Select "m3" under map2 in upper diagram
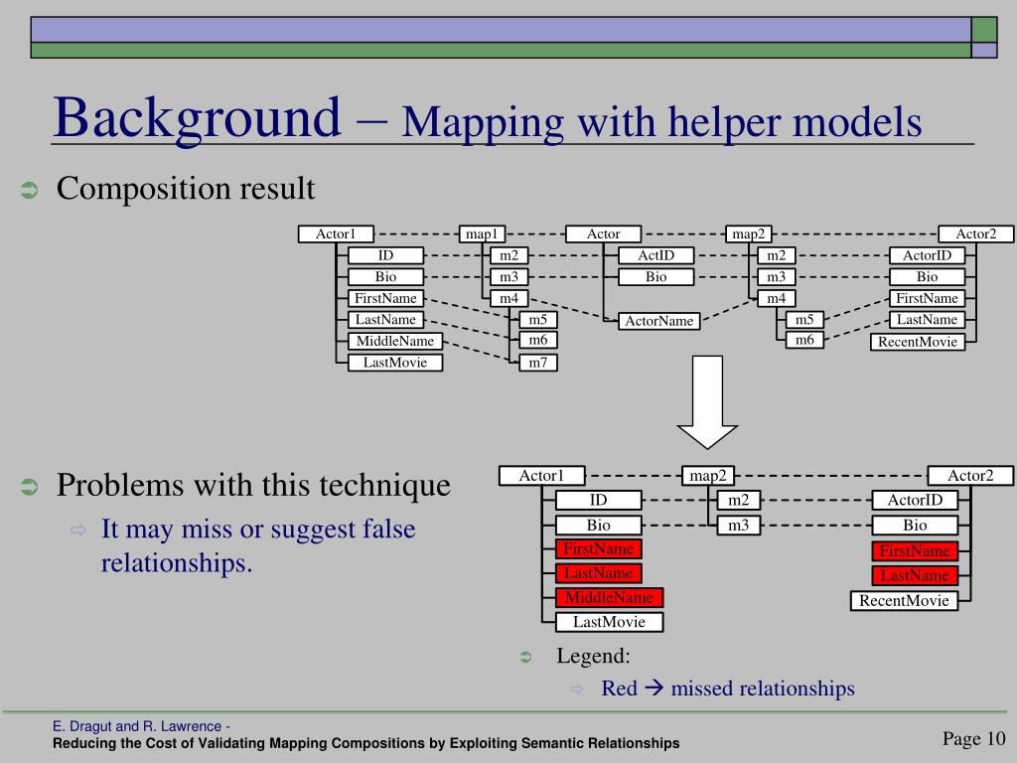This screenshot has height=763, width=1017. pyautogui.click(x=777, y=277)
